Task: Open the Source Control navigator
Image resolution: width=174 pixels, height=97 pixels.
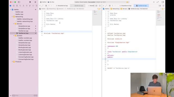Action: coord(14,6)
